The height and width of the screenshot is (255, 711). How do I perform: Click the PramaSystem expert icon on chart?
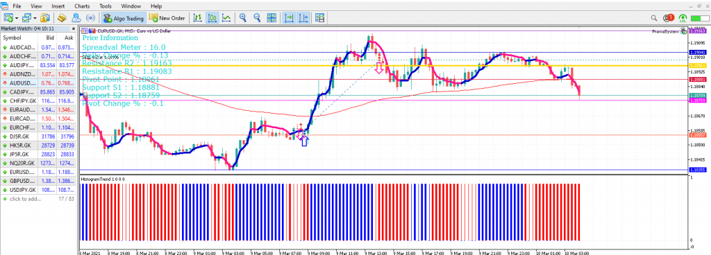tap(683, 30)
